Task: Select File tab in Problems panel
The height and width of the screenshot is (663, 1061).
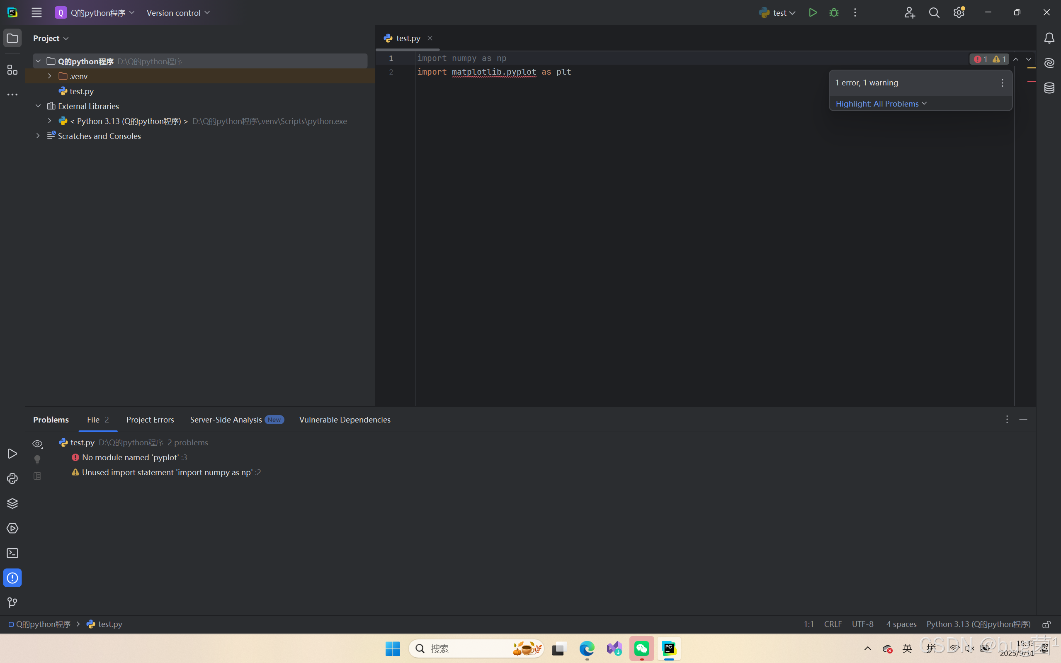Action: pos(98,420)
